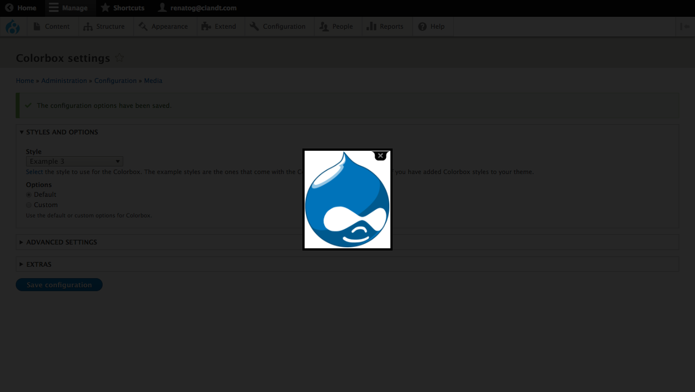Click the Select link in style description
695x392 pixels.
click(x=34, y=172)
